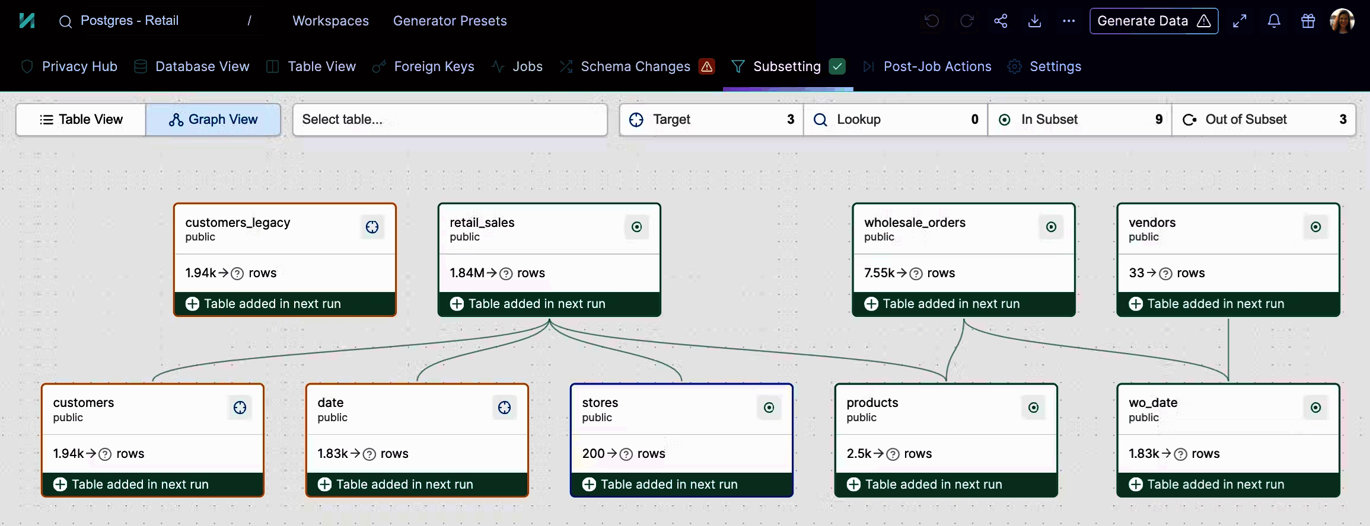Toggle subset status icon on retail_sales
Image resolution: width=1370 pixels, height=526 pixels.
pos(636,227)
